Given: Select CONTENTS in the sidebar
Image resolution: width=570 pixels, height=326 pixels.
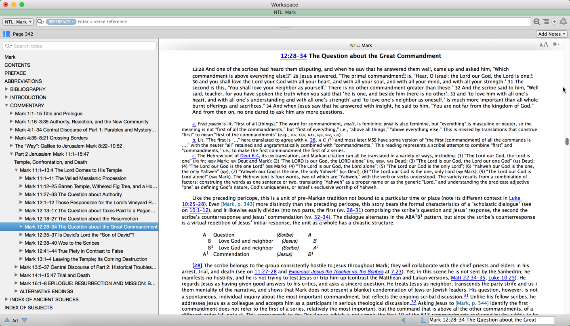Looking at the screenshot, I should coord(17,65).
